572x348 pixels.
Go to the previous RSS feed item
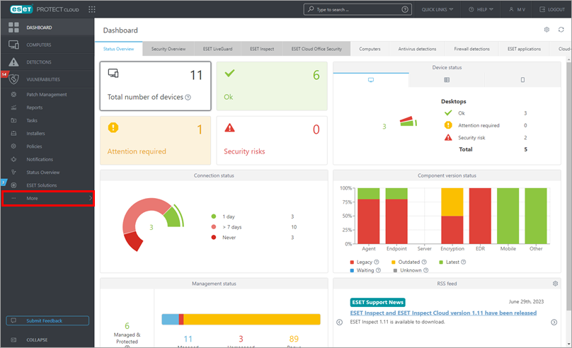click(338, 322)
